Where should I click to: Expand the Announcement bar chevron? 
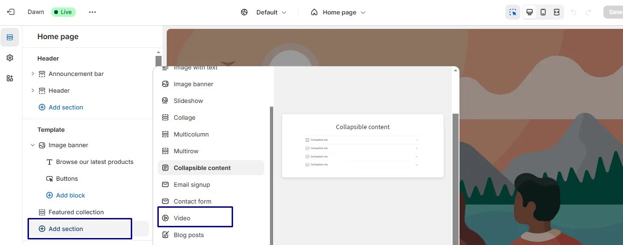tap(33, 74)
